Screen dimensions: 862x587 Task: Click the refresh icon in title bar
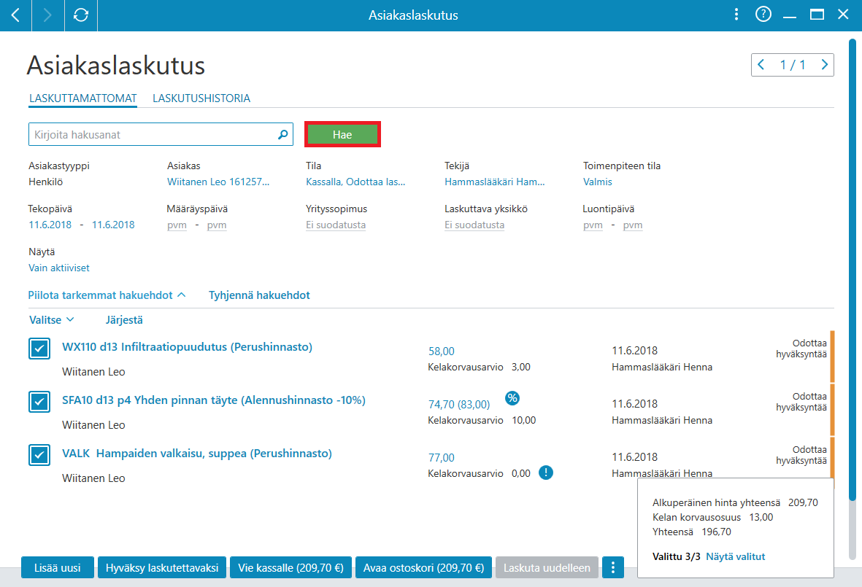tap(81, 15)
